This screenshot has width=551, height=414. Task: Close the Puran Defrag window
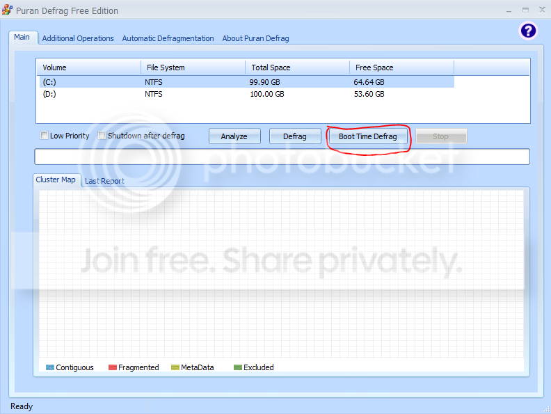click(542, 10)
